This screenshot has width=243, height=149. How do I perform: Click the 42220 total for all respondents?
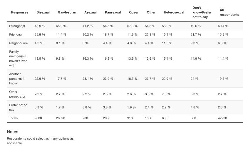point(222,118)
